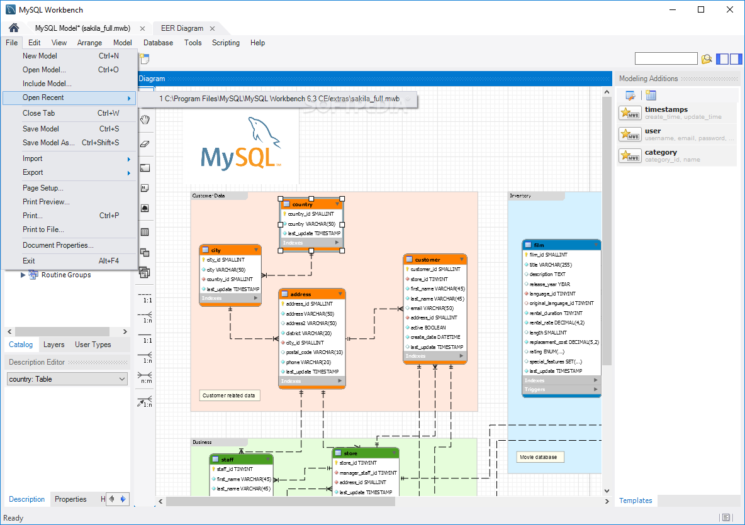Switch to the EER Diagram tab
The height and width of the screenshot is (525, 745).
pos(183,28)
